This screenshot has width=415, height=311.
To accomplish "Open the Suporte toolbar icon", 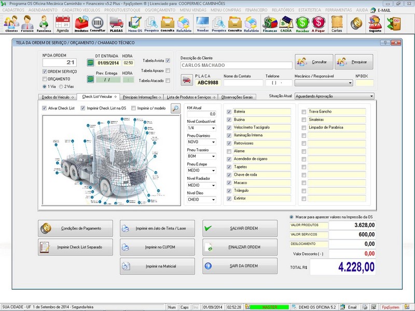I will (375, 23).
